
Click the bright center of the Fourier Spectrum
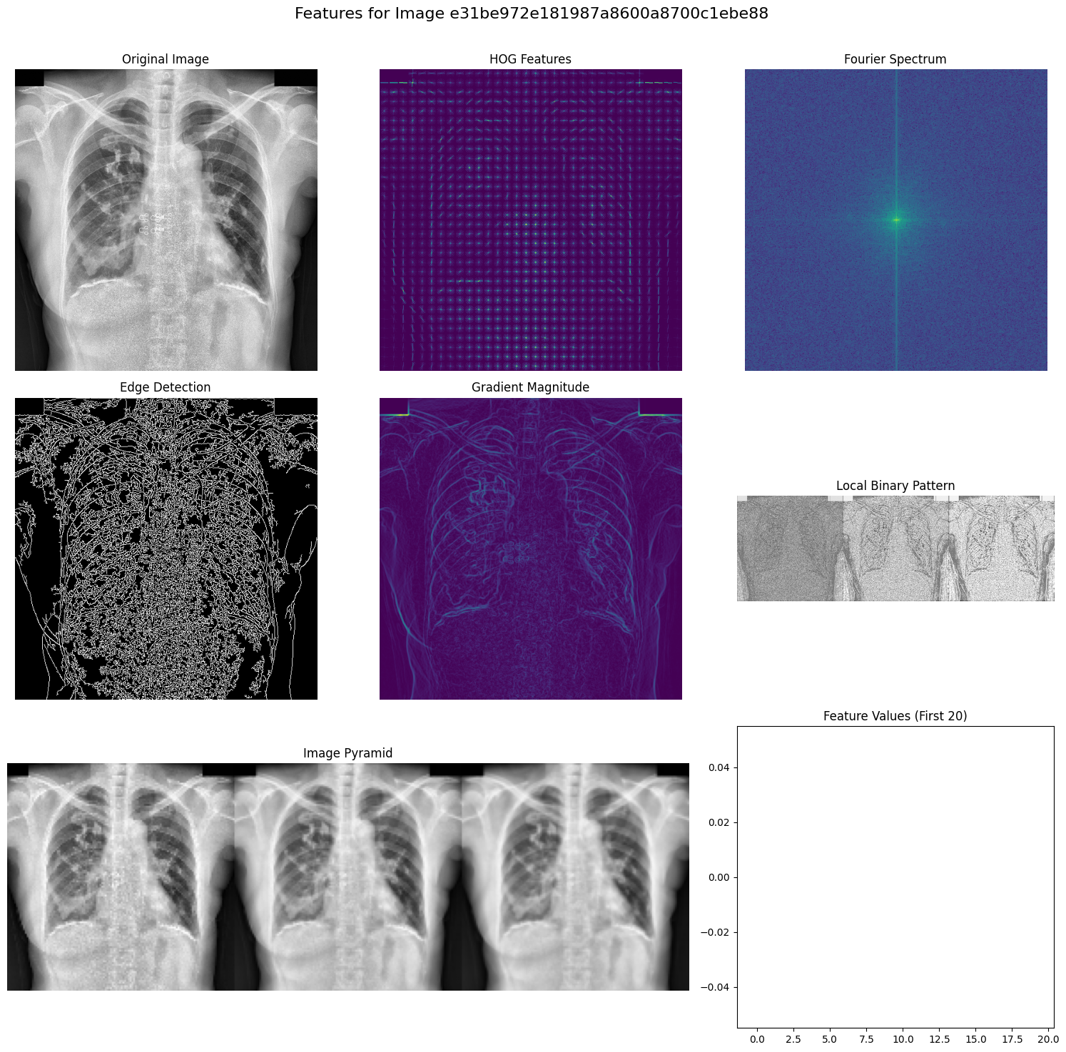(896, 220)
